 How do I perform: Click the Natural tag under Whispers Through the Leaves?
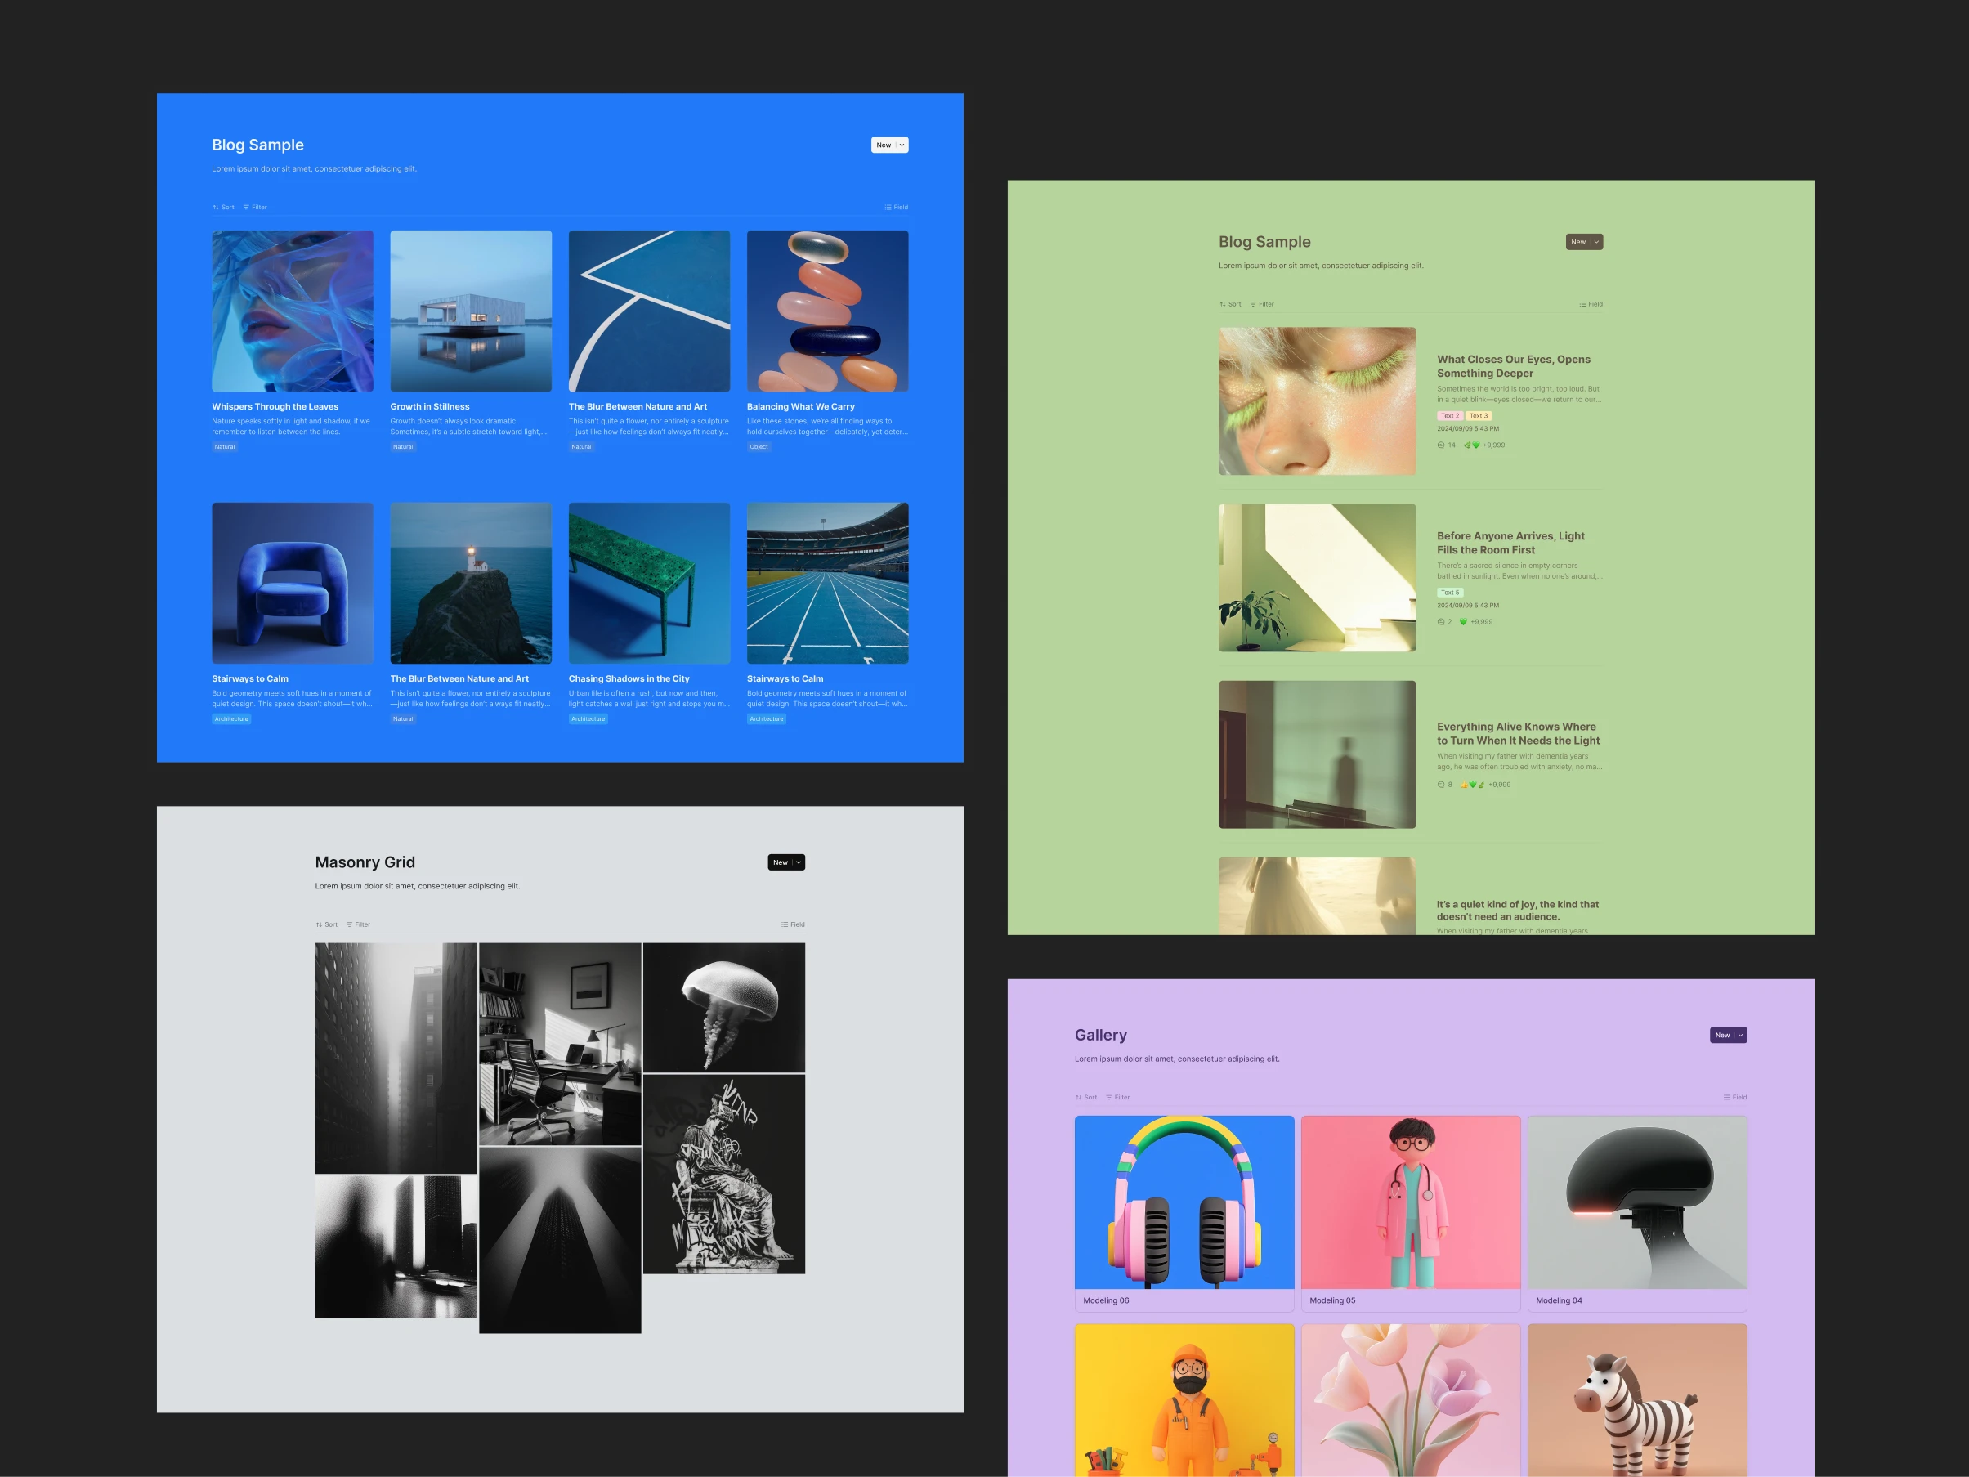click(224, 447)
